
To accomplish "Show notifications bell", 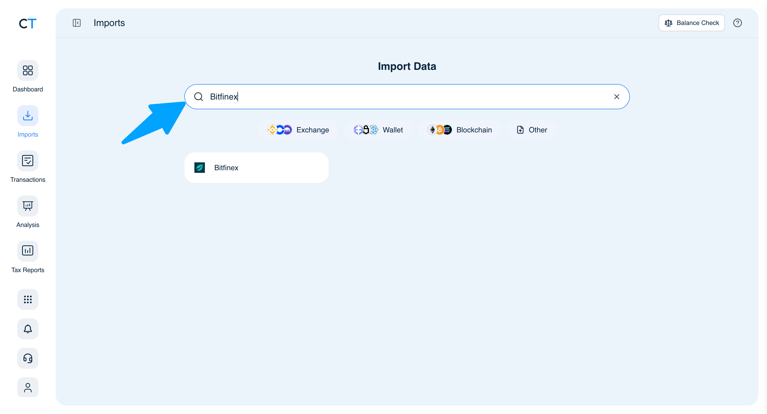I will click(x=28, y=329).
